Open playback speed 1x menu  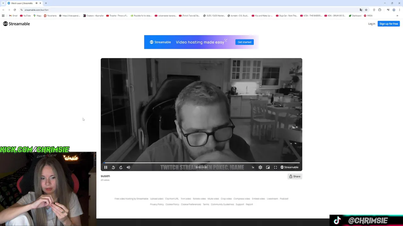[253, 167]
